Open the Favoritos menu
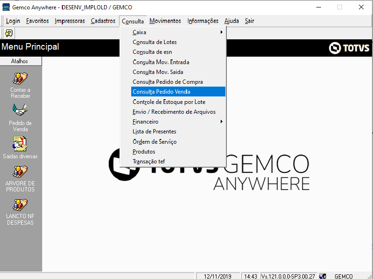The image size is (373, 279). 37,21
